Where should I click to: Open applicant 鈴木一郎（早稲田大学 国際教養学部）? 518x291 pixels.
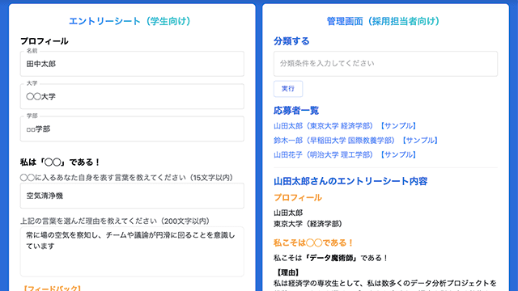pyautogui.click(x=356, y=140)
